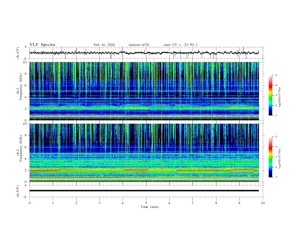Click the "ch.1(V)" waveform axis label

(18, 53)
